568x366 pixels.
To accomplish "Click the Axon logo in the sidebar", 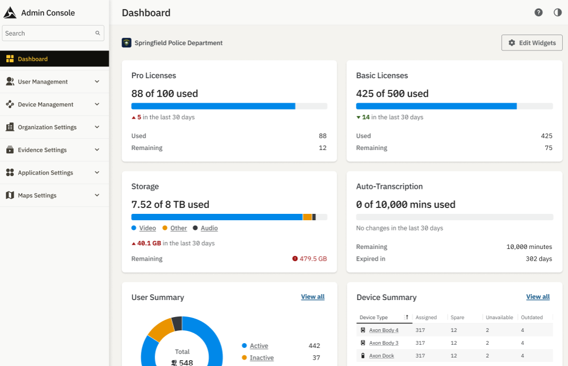I will coord(9,12).
